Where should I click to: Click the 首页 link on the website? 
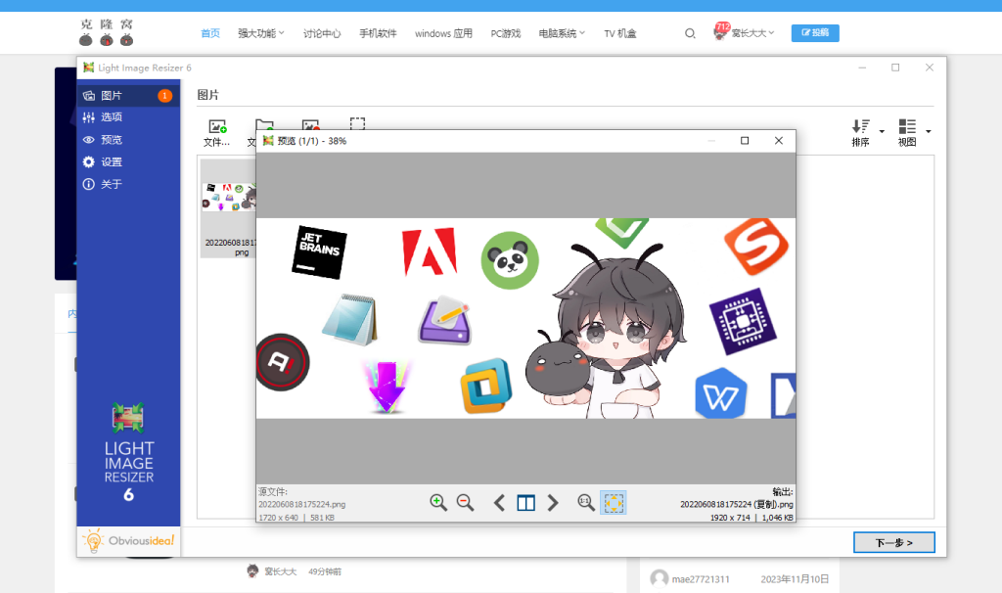[x=210, y=33]
